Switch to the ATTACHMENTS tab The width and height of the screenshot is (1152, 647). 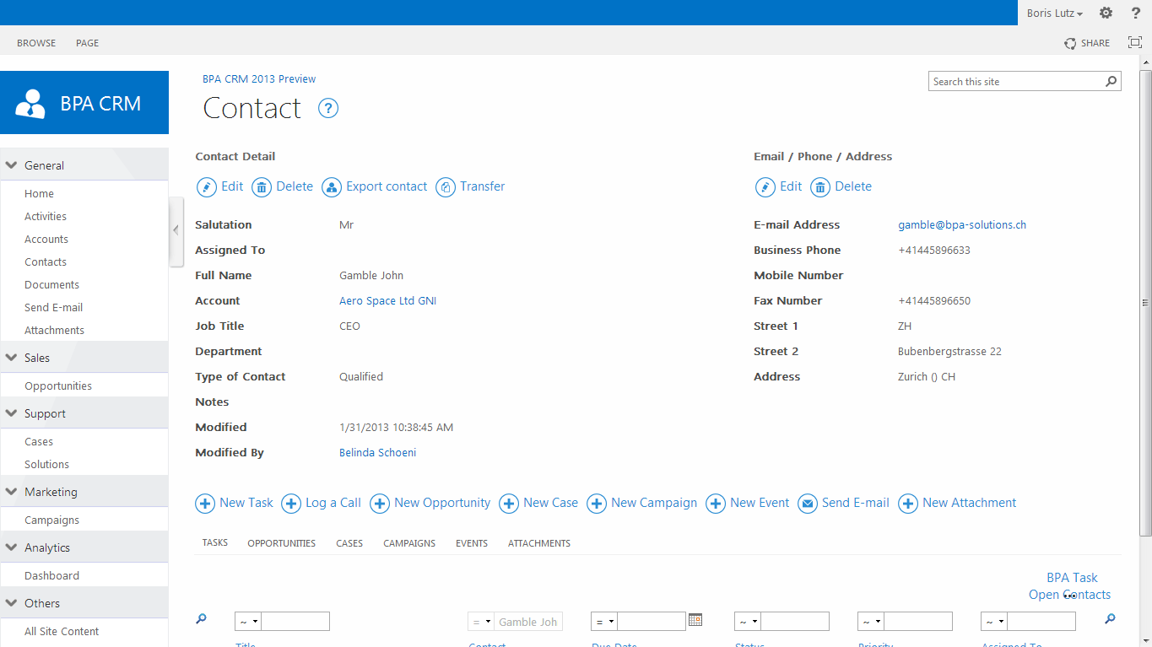tap(539, 543)
